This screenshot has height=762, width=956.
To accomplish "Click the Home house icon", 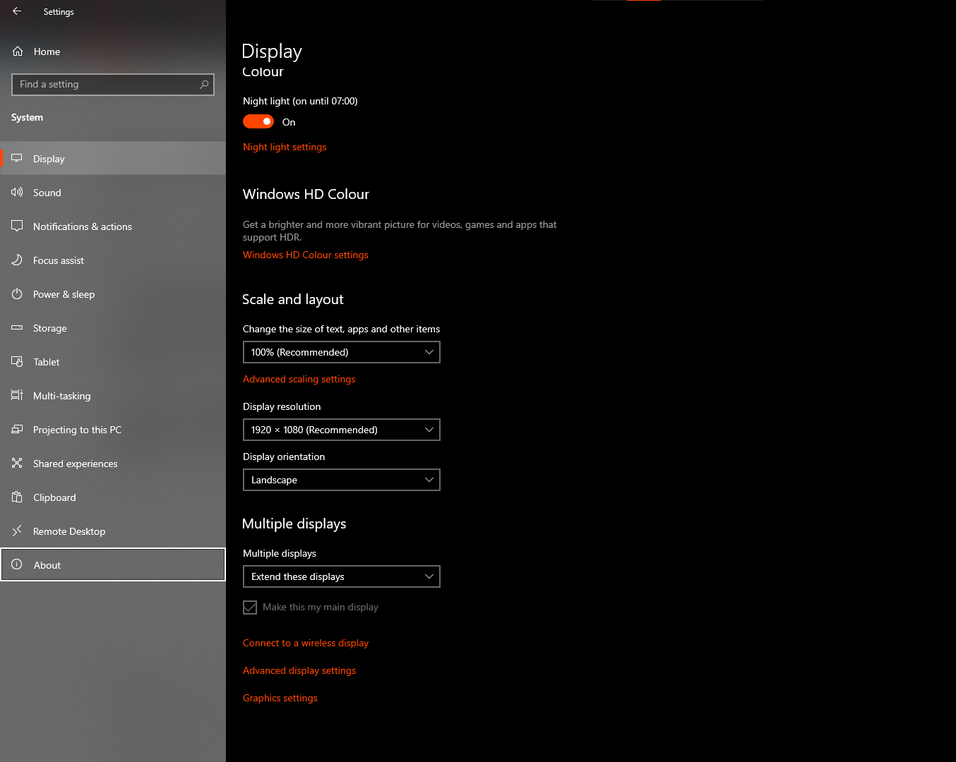I will coord(18,52).
